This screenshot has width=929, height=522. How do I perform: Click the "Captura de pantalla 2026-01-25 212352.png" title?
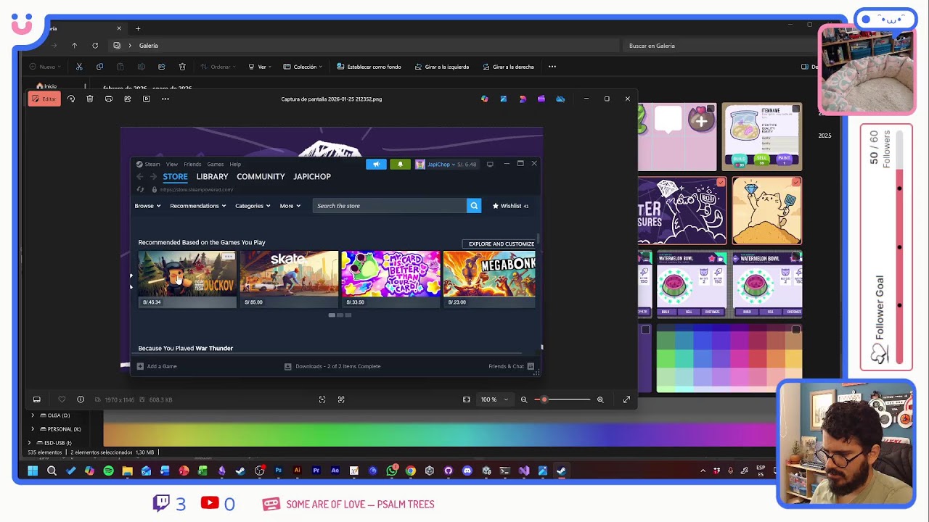tap(331, 99)
